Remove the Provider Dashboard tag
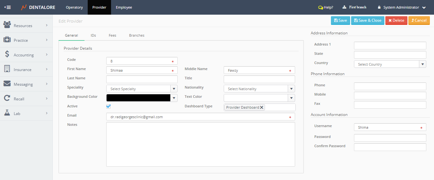434x180 pixels. coord(262,107)
